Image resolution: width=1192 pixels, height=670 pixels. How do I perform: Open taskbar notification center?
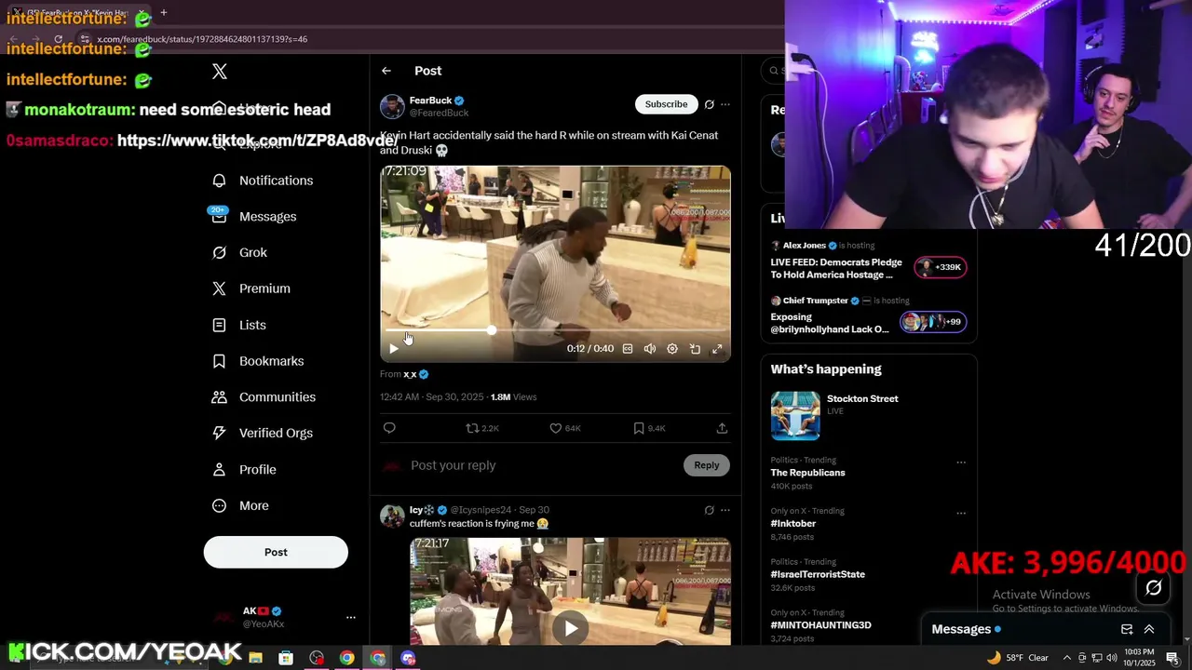1172,658
